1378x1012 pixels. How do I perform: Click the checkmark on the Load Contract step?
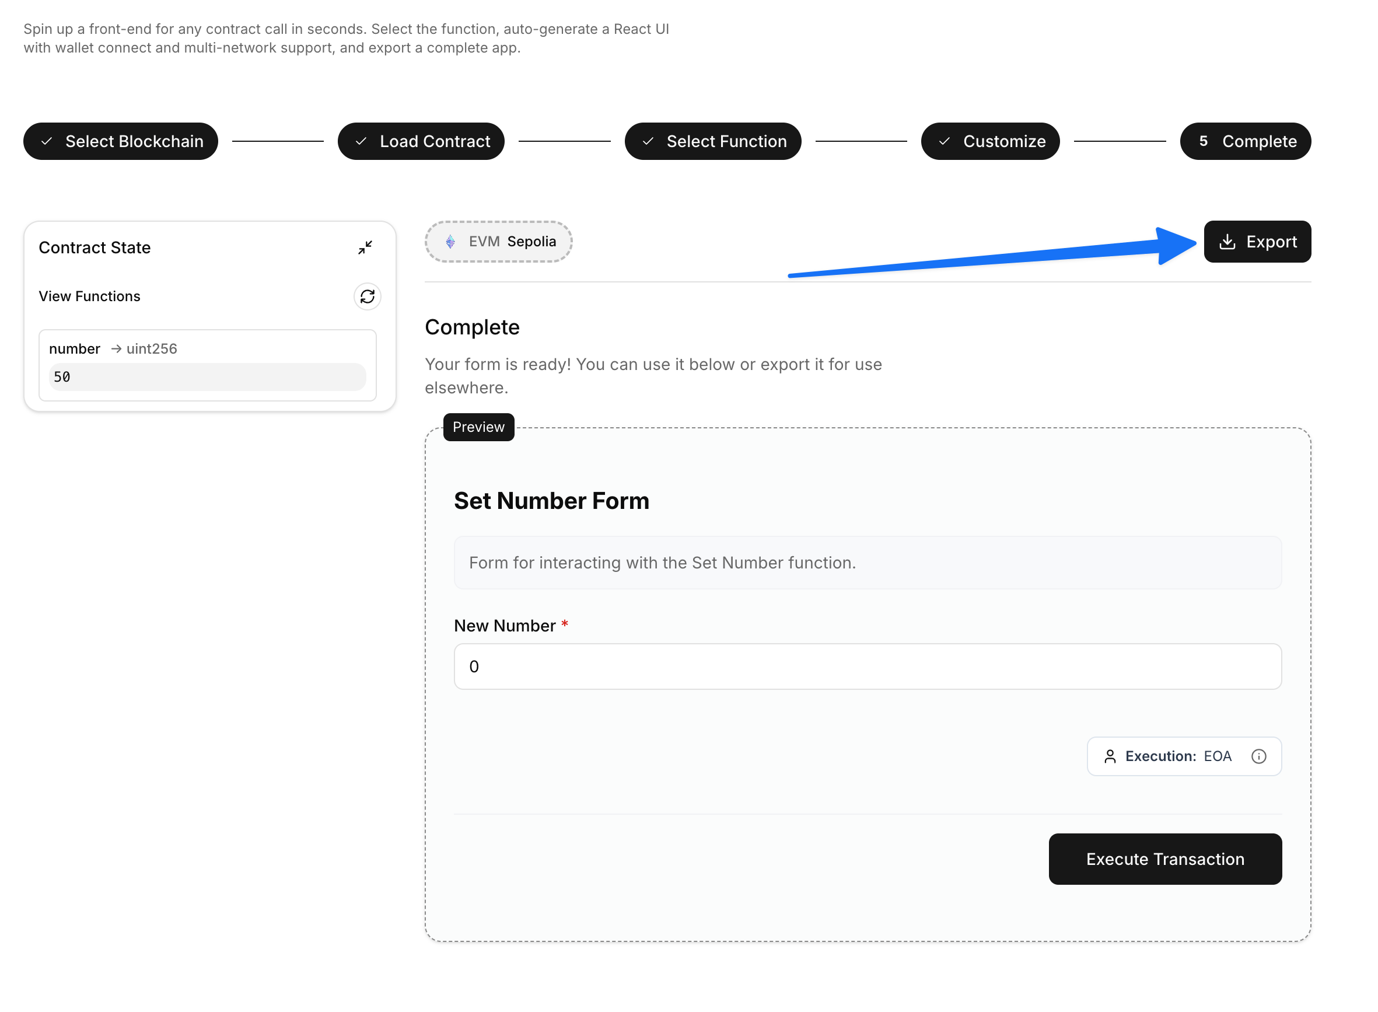pos(361,141)
